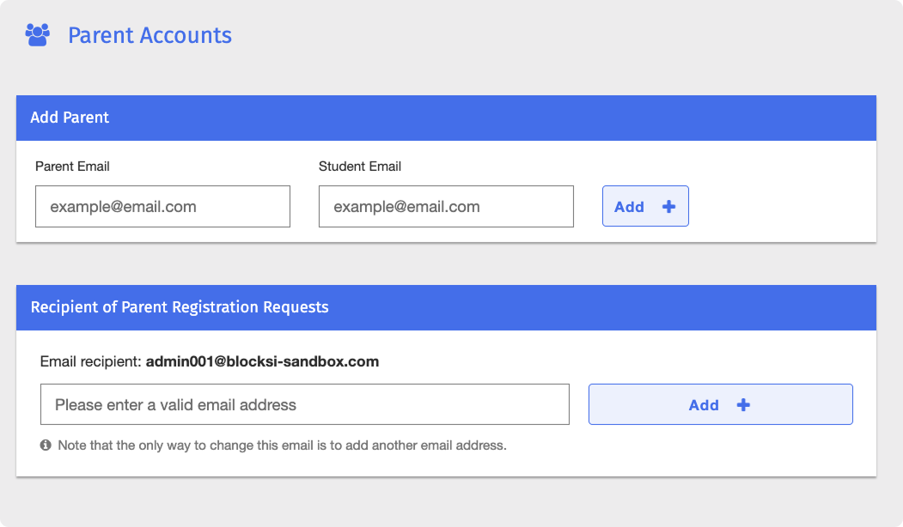Click the Parent Email label

pyautogui.click(x=72, y=167)
